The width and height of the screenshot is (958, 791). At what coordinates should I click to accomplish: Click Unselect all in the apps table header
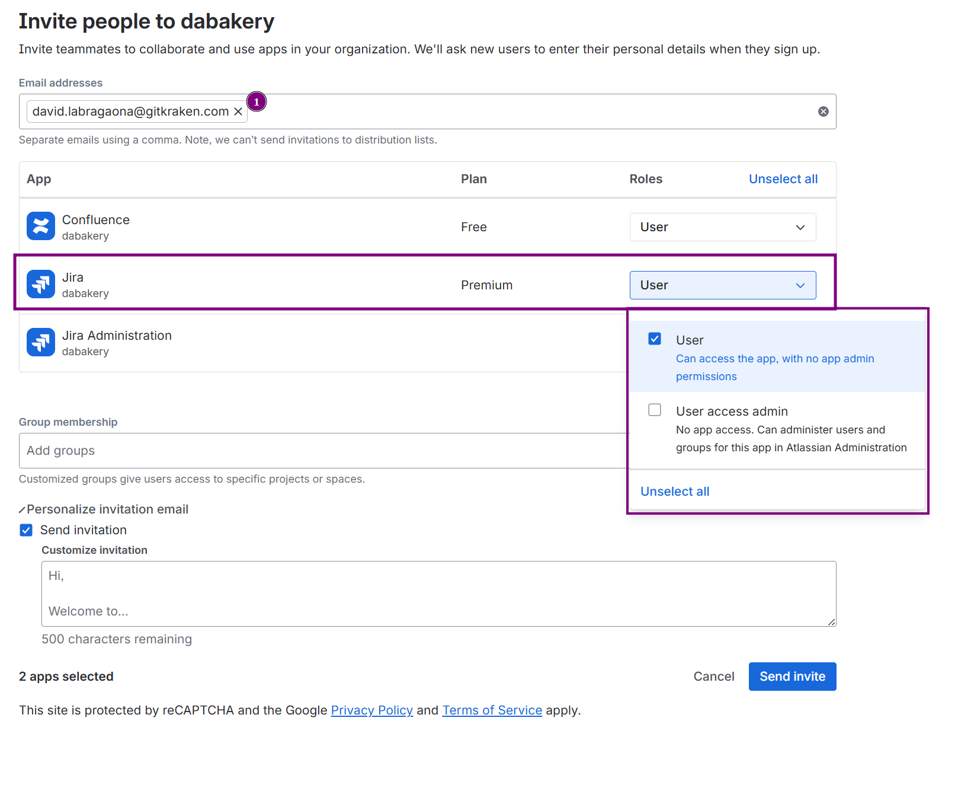pyautogui.click(x=783, y=178)
